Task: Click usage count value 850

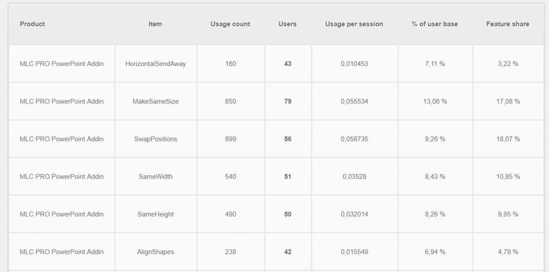Action: pos(231,101)
